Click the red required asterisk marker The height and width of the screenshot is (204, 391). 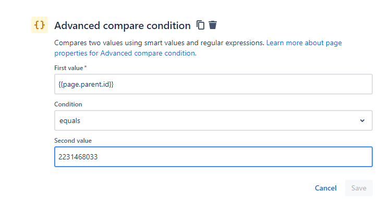click(x=85, y=67)
